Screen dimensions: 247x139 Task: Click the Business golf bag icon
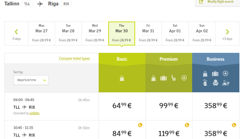point(205,83)
